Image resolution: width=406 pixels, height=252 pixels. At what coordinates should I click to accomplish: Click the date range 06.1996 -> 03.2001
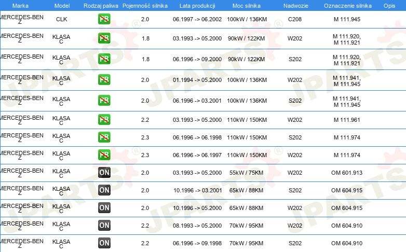point(197,101)
